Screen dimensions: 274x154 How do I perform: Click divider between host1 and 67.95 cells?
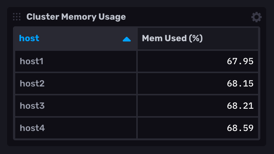point(137,61)
